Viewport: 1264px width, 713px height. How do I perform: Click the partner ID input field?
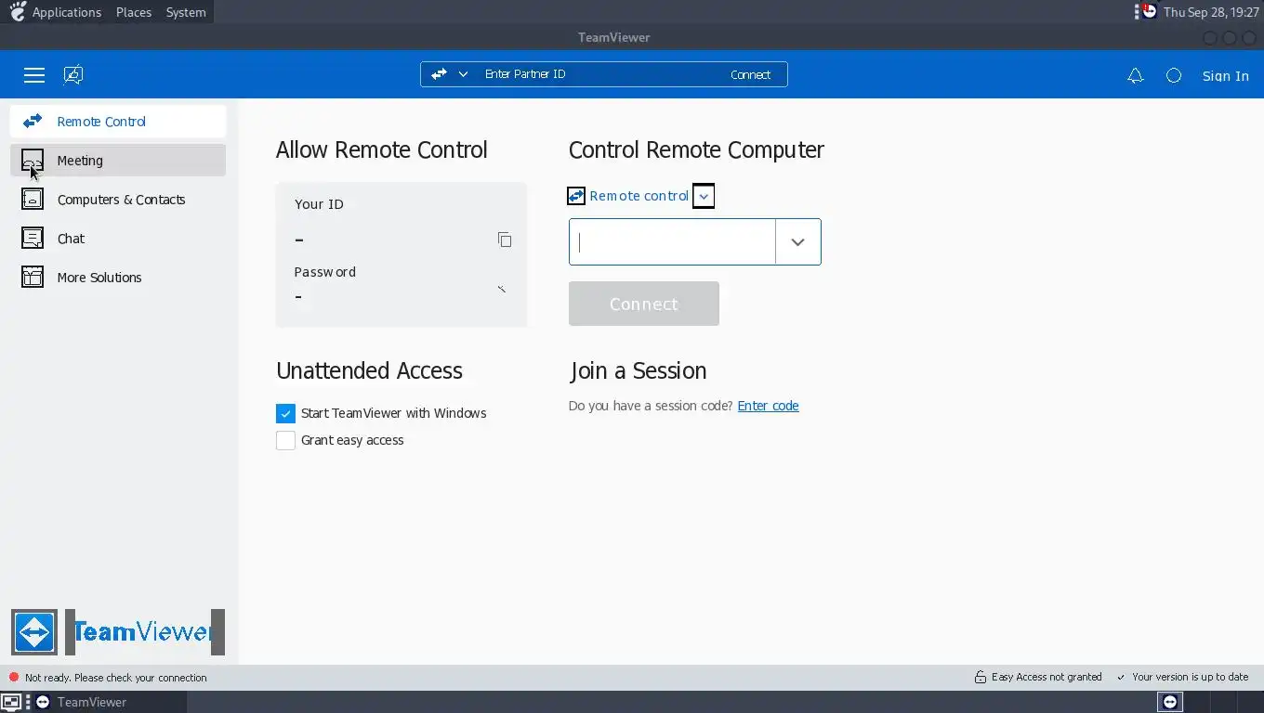672,241
